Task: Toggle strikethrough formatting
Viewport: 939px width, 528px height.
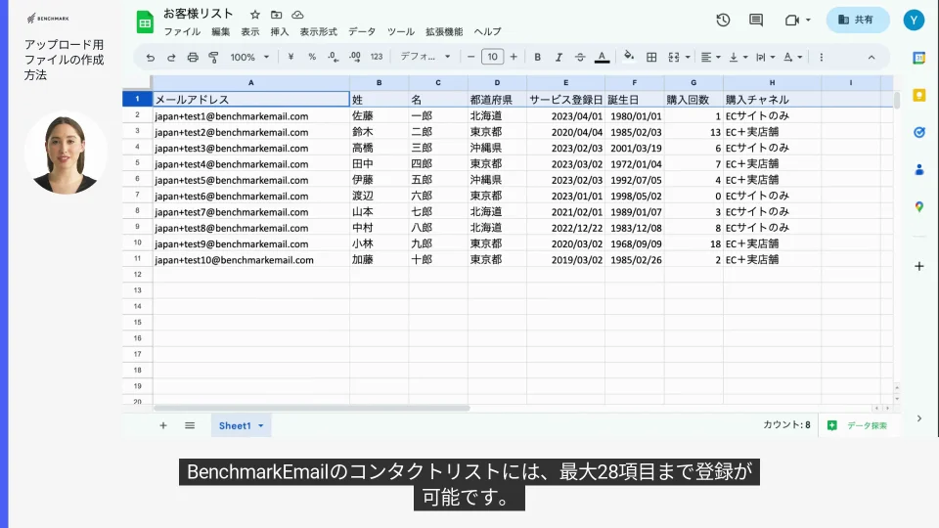Action: 580,57
